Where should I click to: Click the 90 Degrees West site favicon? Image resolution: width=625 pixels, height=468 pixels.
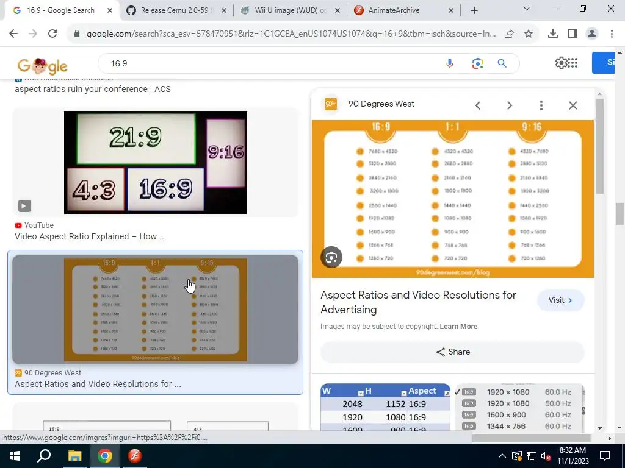pyautogui.click(x=330, y=104)
